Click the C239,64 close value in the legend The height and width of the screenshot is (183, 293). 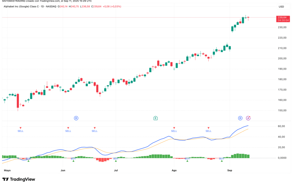coord(96,6)
